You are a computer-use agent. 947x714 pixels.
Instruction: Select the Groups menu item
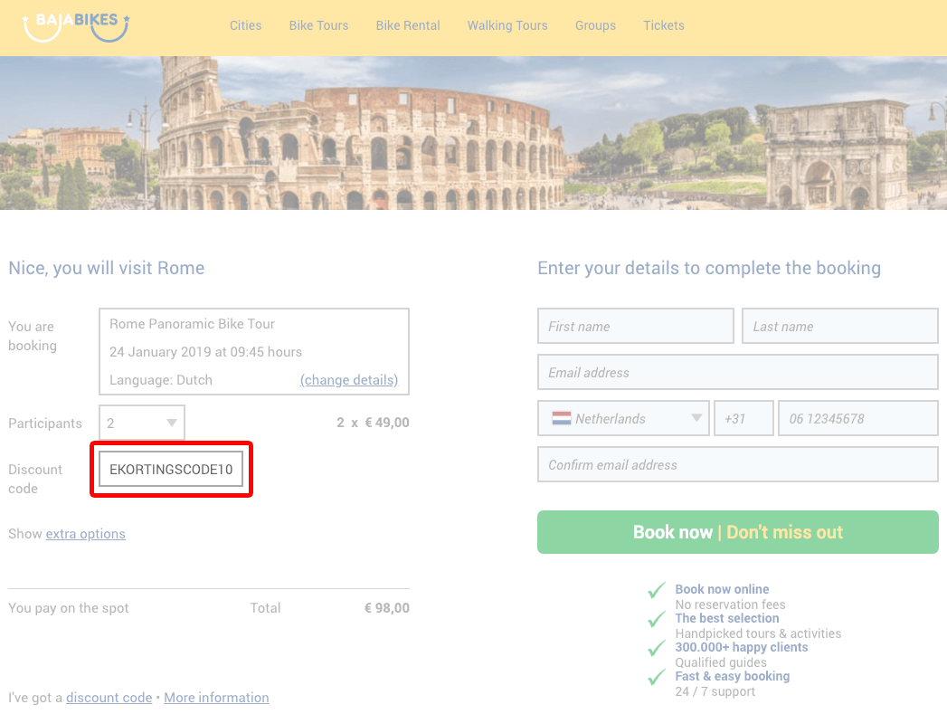595,25
